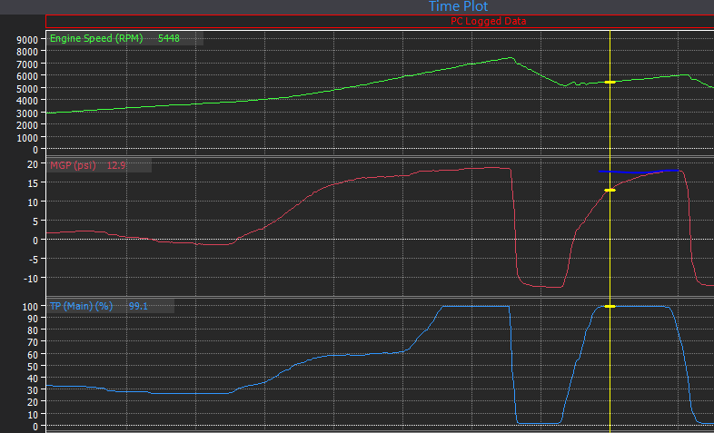Select the PC Logged Data header bar

tap(380, 22)
